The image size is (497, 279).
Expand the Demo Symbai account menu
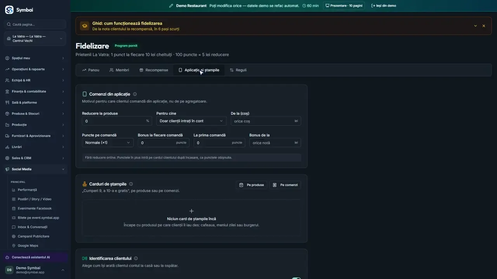(35, 270)
